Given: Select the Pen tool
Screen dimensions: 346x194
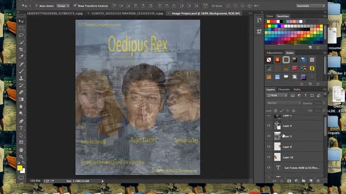Looking at the screenshot, I should click(x=21, y=121).
